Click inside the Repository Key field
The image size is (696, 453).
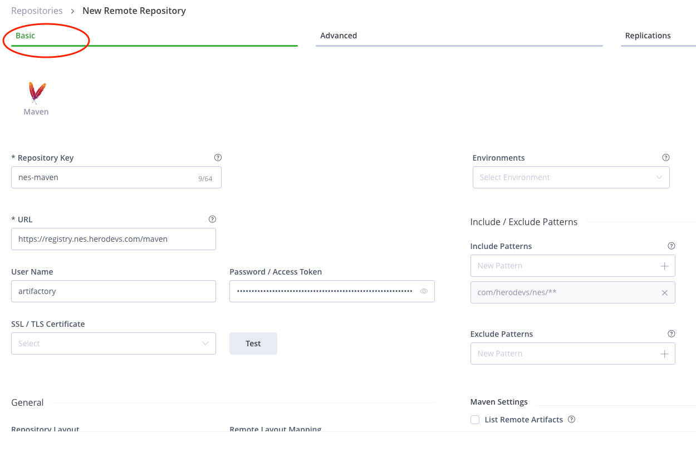pyautogui.click(x=100, y=177)
